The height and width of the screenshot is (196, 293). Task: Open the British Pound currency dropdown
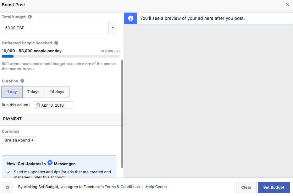tap(19, 140)
